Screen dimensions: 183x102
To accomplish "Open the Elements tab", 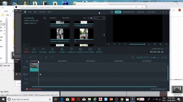I will pos(81,50).
